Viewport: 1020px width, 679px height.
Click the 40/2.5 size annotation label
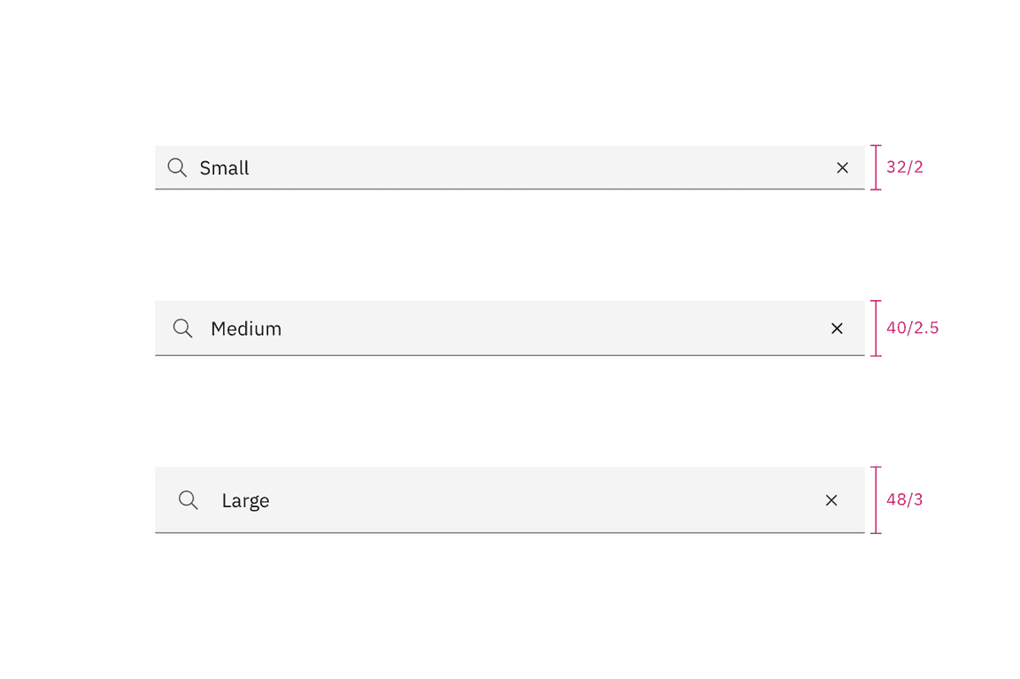[912, 328]
